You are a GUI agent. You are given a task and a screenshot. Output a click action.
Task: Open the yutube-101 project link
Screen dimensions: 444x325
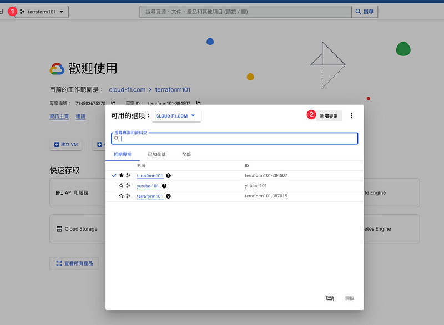tap(148, 186)
